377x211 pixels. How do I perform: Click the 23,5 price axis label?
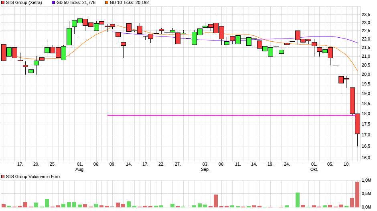point(366,15)
